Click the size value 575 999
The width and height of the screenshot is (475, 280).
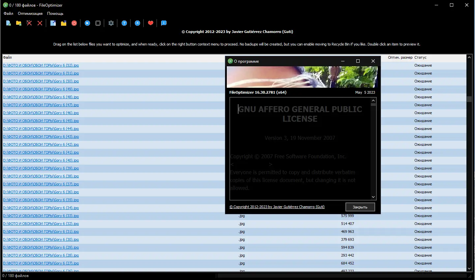(347, 216)
